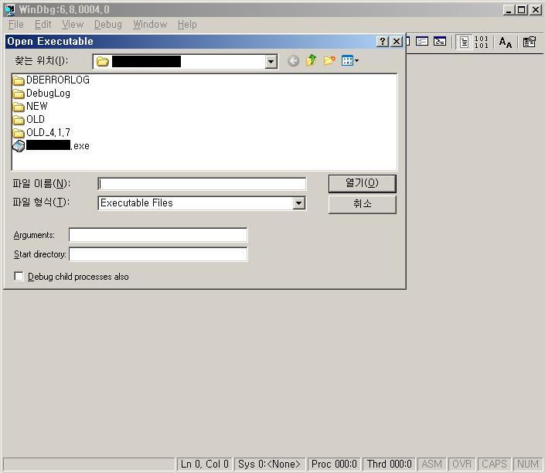Viewport: 545px width, 473px height.
Task: Open the WinDbg Font (AA) toolbar button
Action: click(505, 43)
